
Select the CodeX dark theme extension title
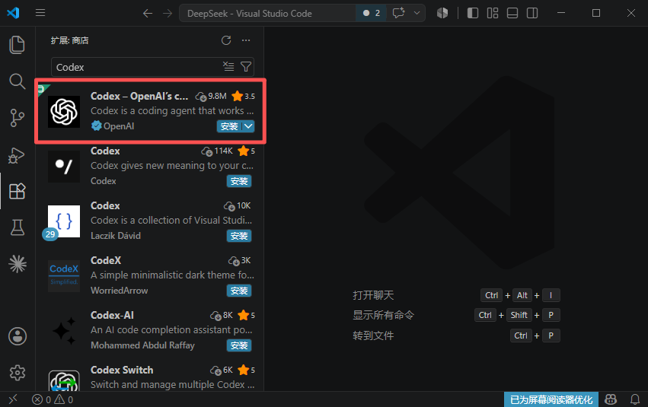pos(106,260)
